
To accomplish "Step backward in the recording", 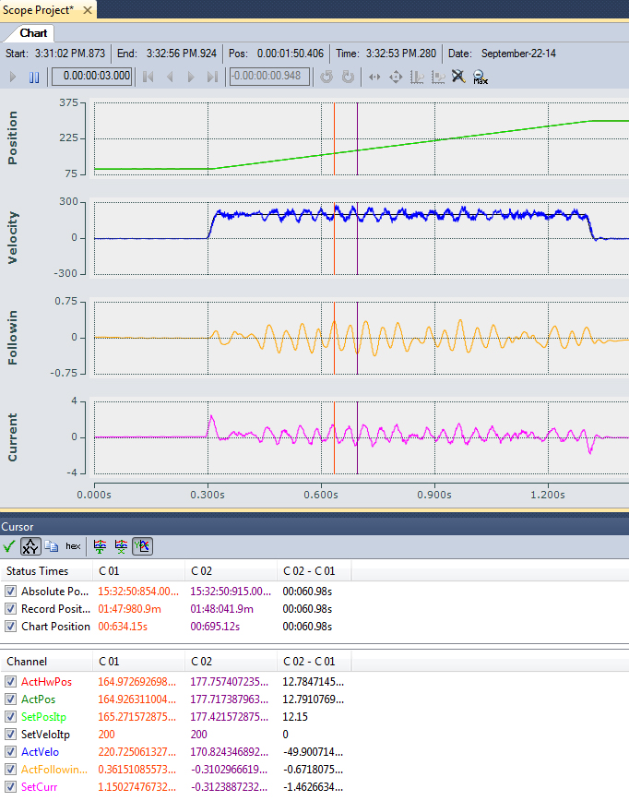I will click(170, 78).
